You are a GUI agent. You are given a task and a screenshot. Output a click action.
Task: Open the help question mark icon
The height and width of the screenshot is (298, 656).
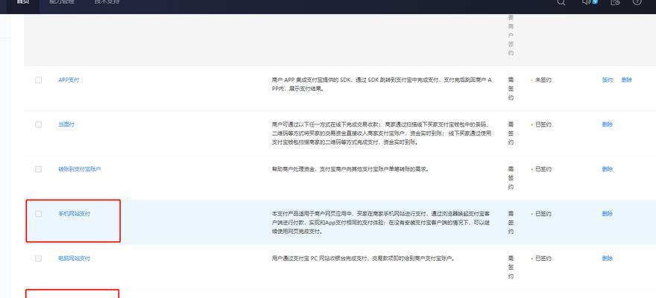(x=637, y=1)
